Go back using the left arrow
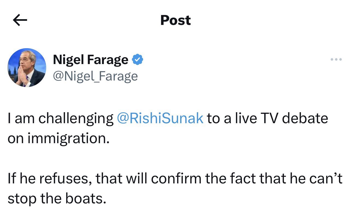The width and height of the screenshot is (351, 222). [x=20, y=21]
